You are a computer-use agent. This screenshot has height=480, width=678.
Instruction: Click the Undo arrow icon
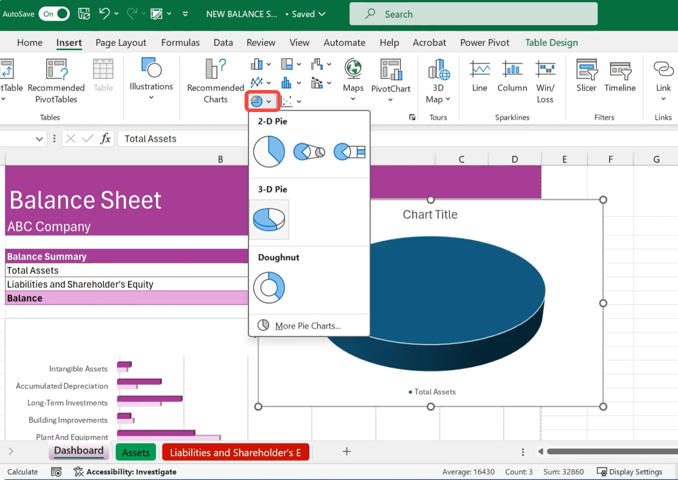[105, 14]
